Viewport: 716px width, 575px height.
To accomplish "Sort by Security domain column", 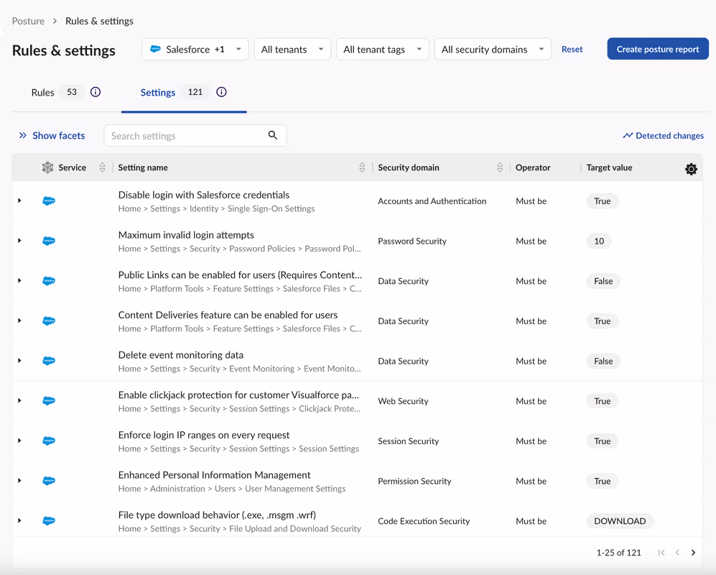I will pyautogui.click(x=500, y=167).
